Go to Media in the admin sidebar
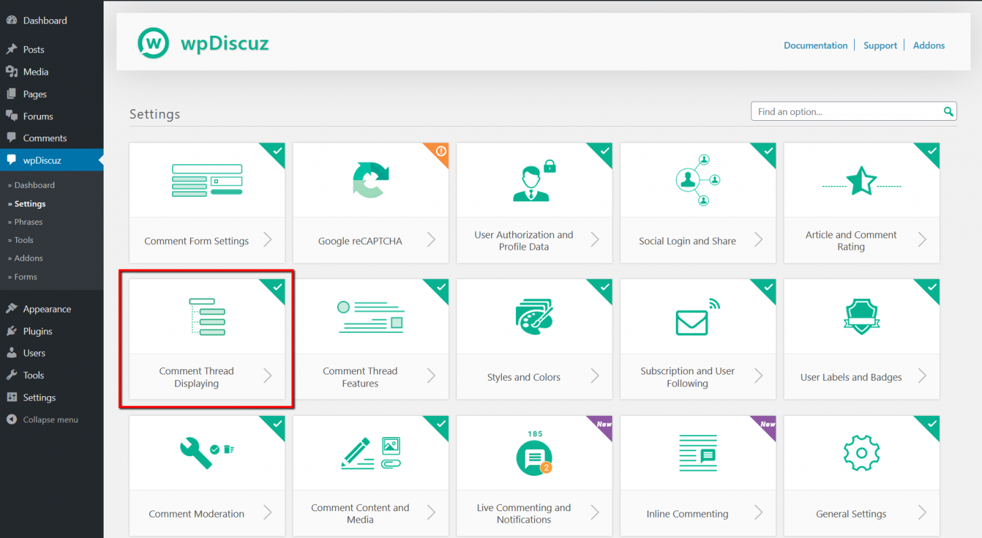 pyautogui.click(x=52, y=72)
